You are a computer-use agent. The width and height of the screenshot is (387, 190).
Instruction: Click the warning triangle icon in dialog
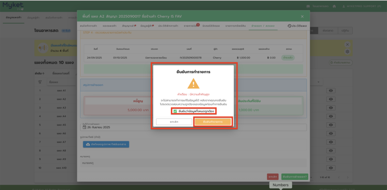tap(193, 83)
